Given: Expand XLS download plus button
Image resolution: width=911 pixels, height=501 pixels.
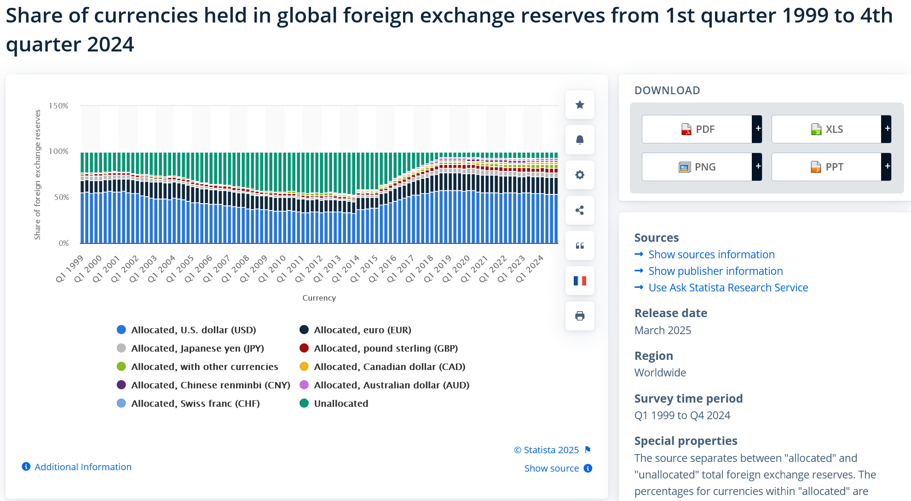Looking at the screenshot, I should [887, 129].
